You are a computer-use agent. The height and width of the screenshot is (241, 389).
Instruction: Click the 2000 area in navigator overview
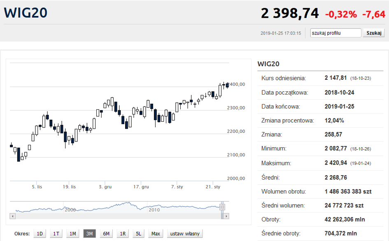(x=70, y=209)
